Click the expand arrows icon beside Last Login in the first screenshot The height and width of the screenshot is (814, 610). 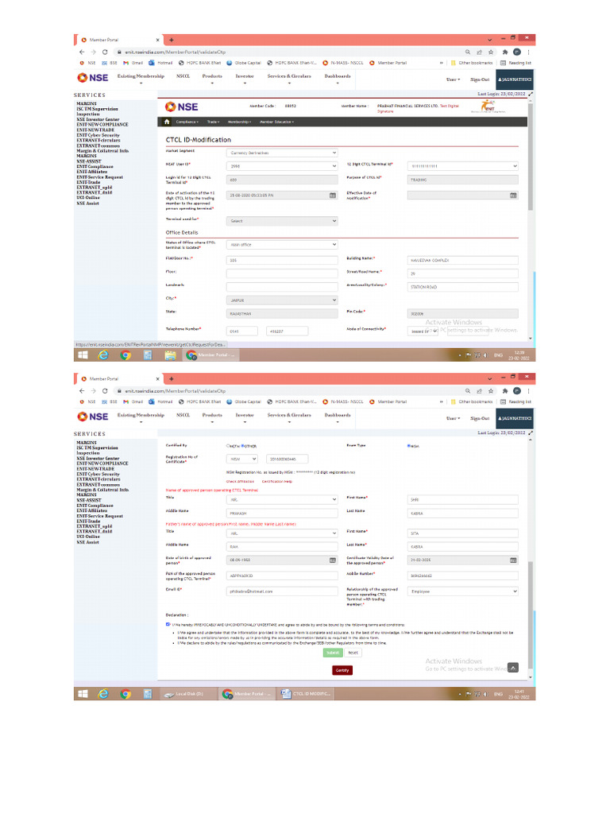coord(530,94)
